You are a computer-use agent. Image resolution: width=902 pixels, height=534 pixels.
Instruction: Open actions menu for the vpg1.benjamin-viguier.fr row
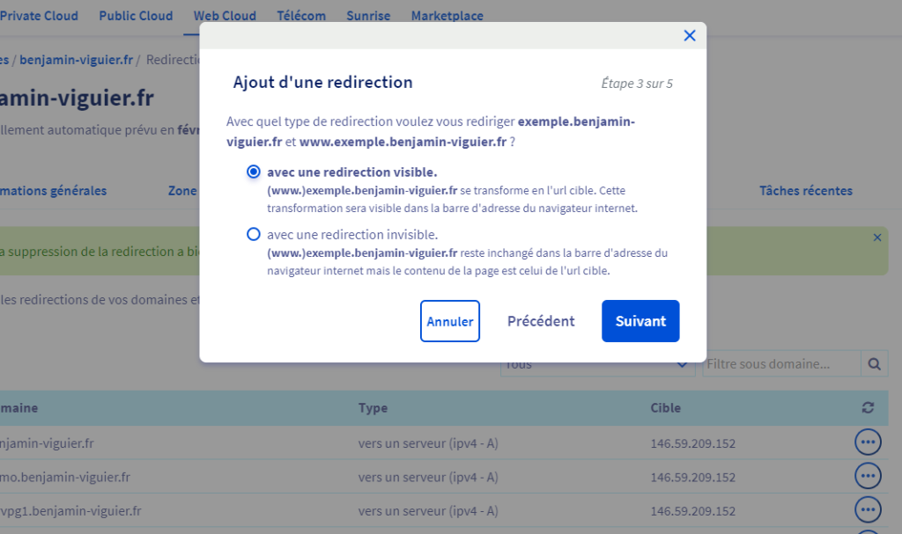tap(868, 509)
